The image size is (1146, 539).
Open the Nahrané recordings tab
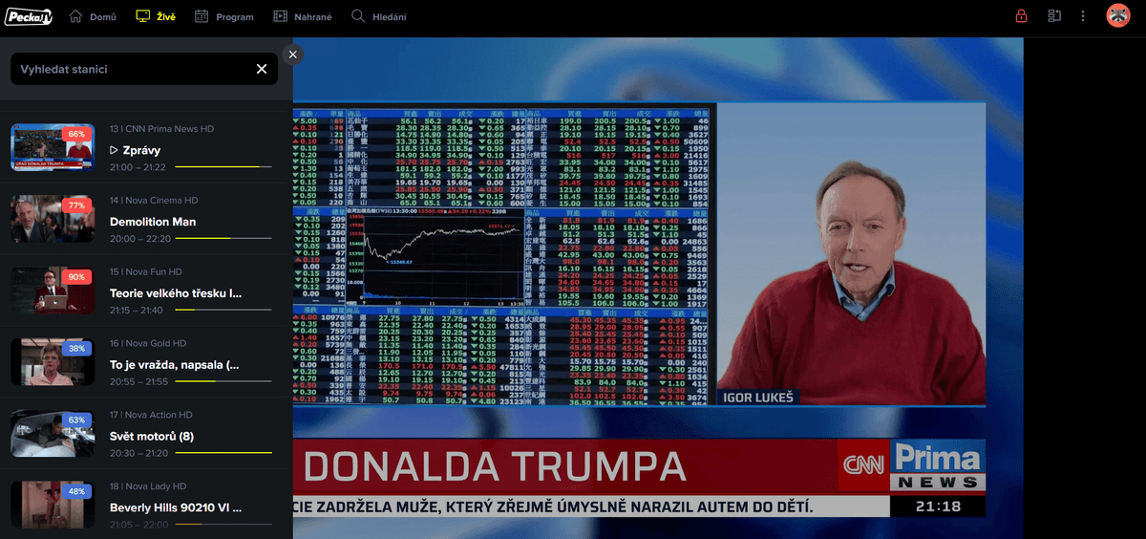click(x=302, y=16)
